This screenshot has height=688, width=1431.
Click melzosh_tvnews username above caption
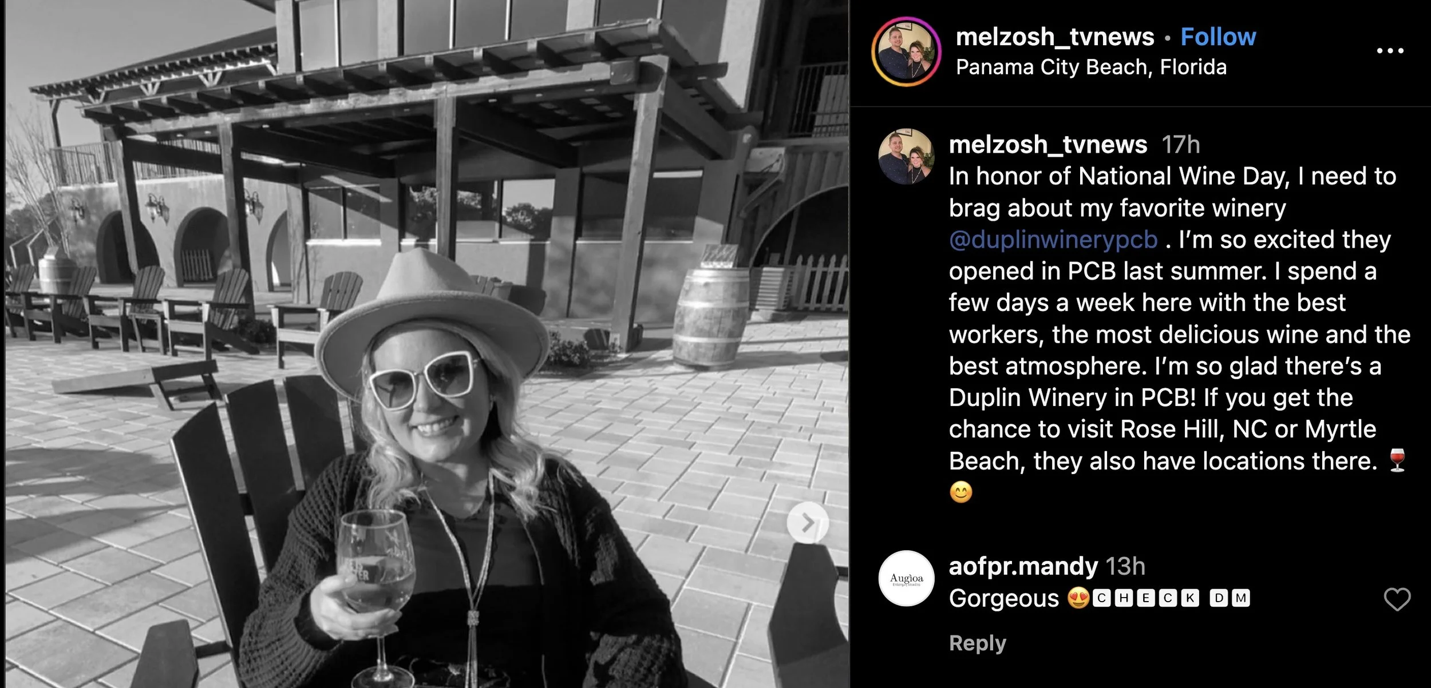click(1048, 144)
